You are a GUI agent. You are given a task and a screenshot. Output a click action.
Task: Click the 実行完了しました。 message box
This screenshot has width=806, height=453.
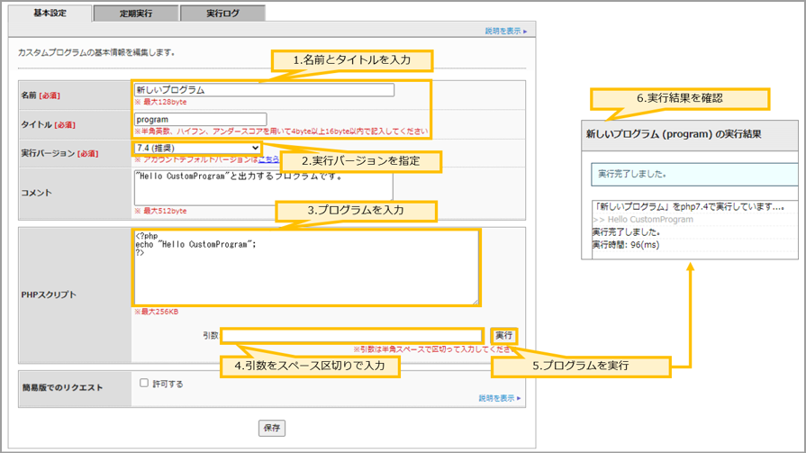tap(693, 174)
